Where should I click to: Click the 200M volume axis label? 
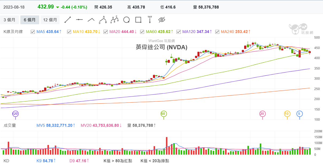(x=318, y=131)
